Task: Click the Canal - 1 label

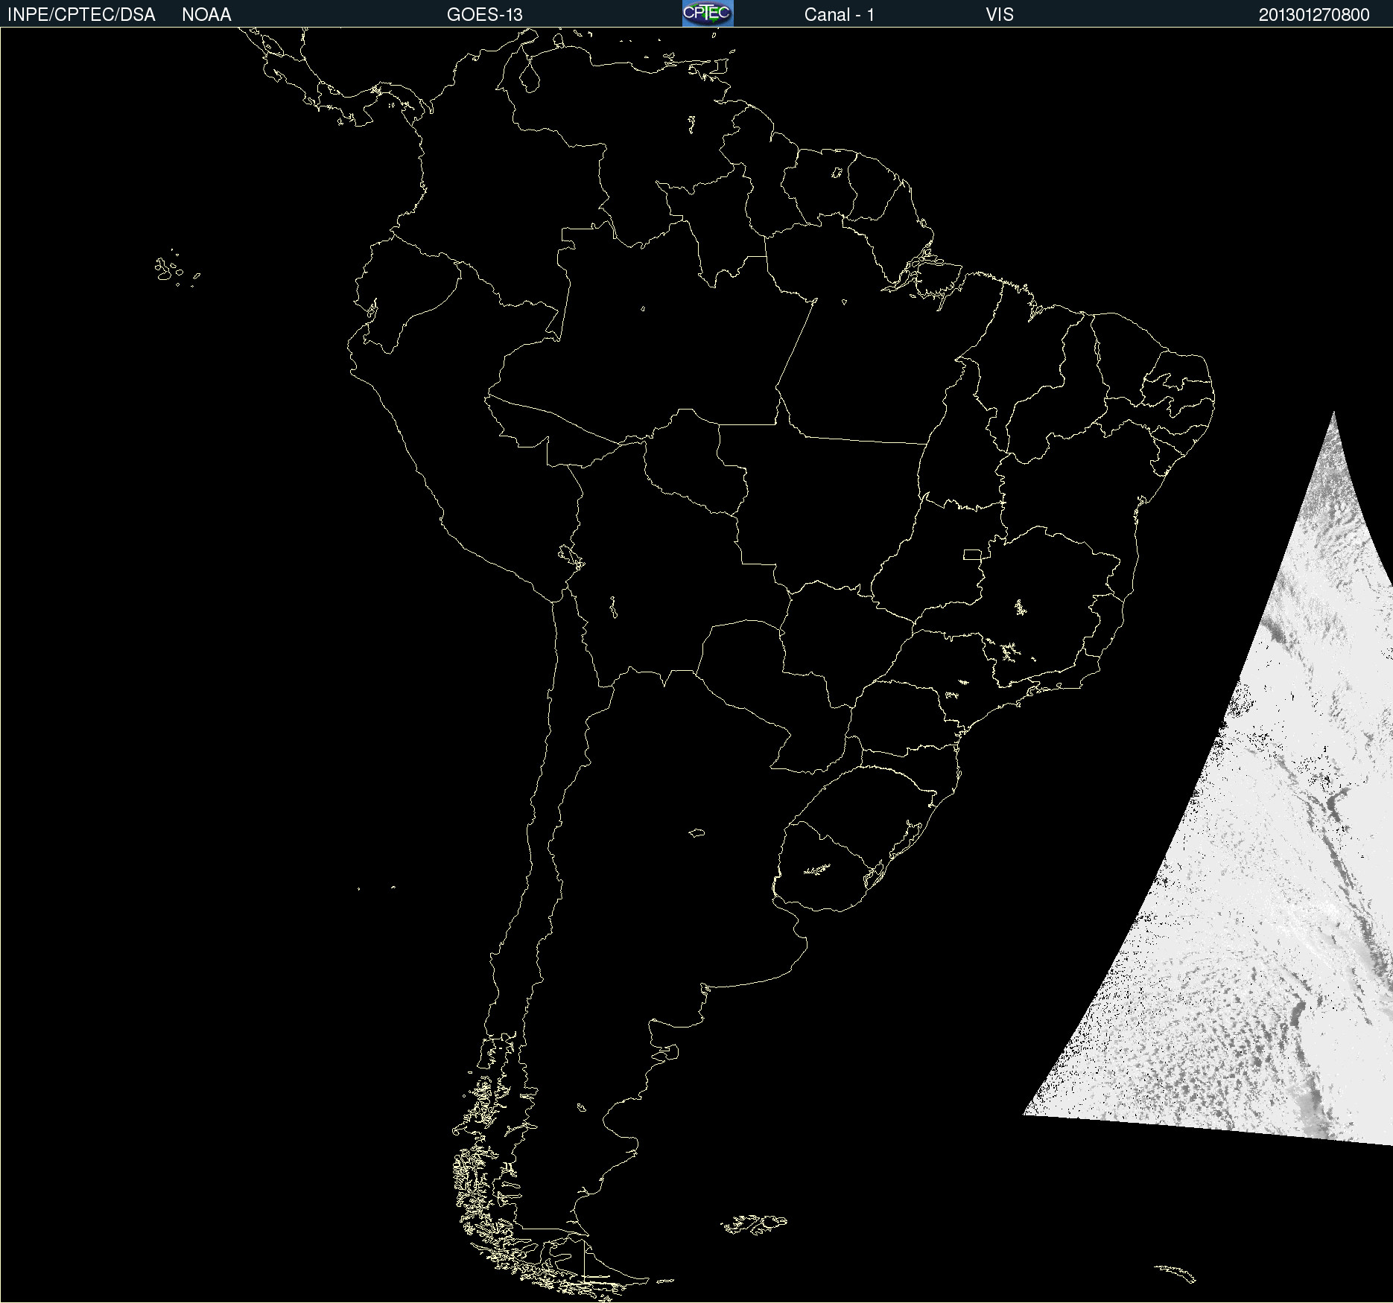Action: (840, 15)
